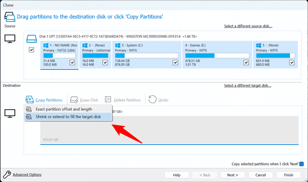Image resolution: width=308 pixels, height=182 pixels.
Task: Click icon next to Shrink or extend option
Action: pos(29,116)
